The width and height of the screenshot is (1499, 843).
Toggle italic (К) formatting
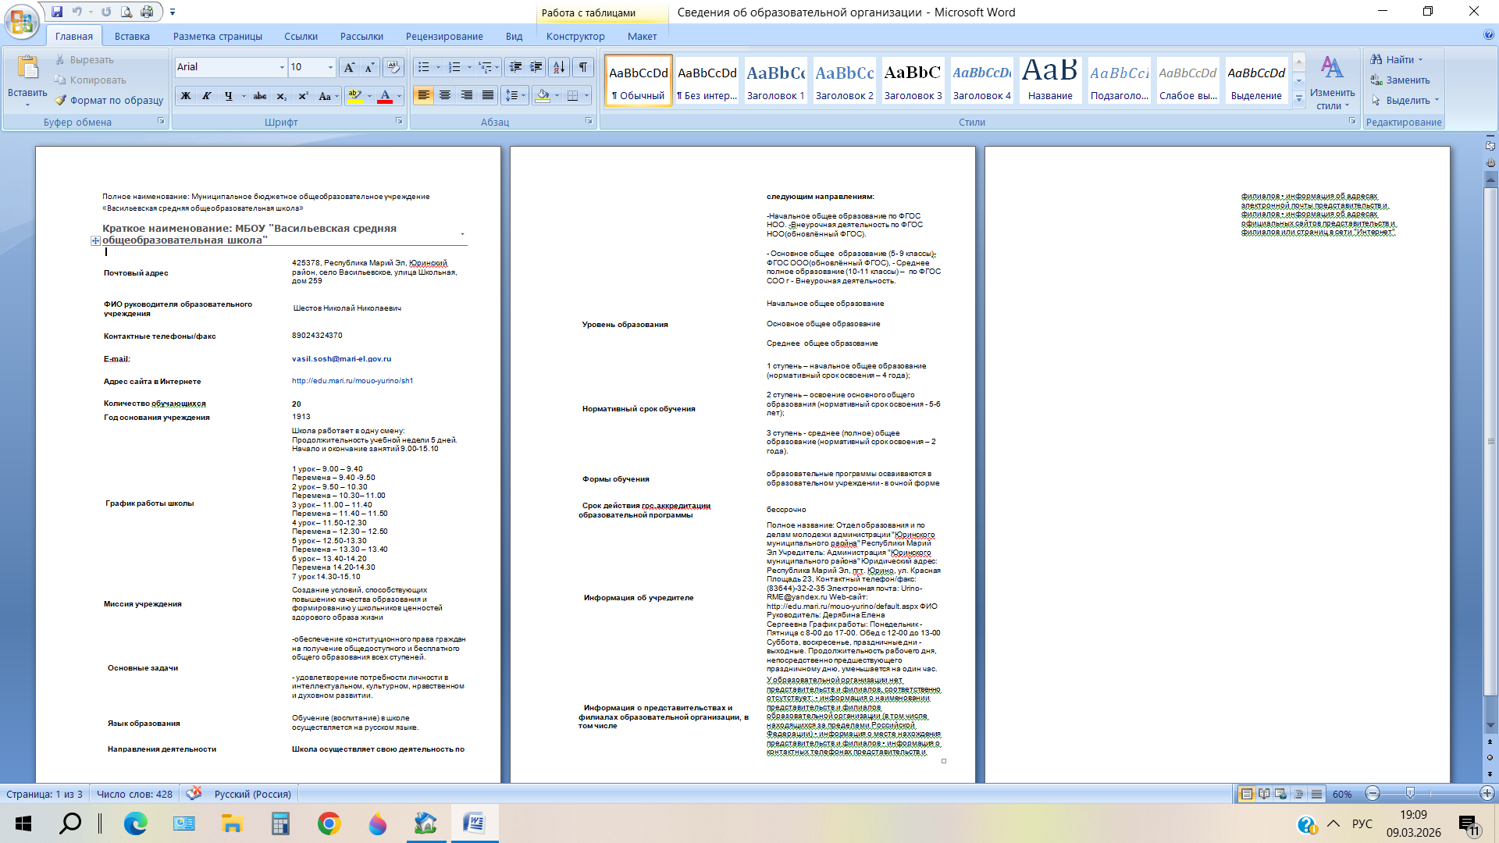click(207, 96)
